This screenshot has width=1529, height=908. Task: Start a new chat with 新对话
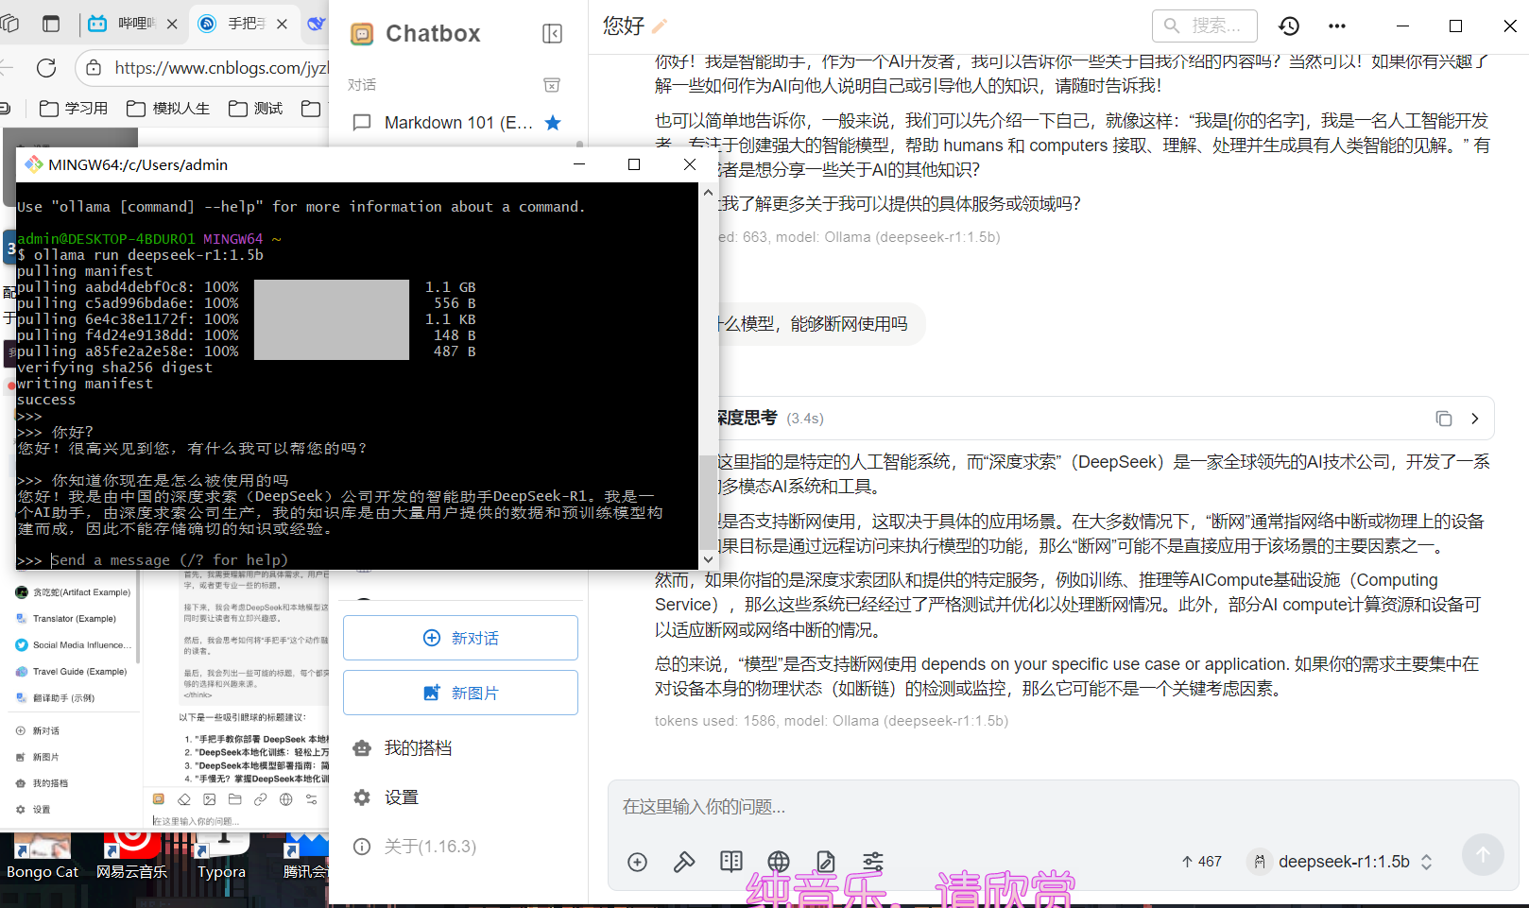coord(460,638)
